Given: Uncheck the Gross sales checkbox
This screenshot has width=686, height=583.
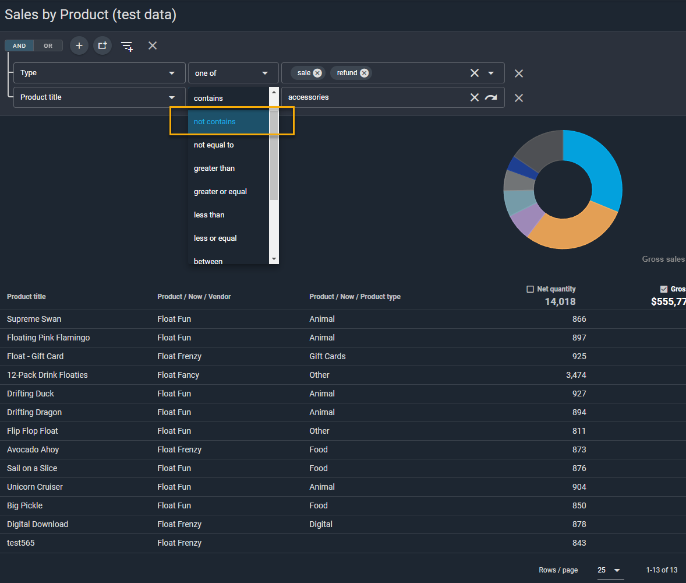Looking at the screenshot, I should click(x=664, y=289).
